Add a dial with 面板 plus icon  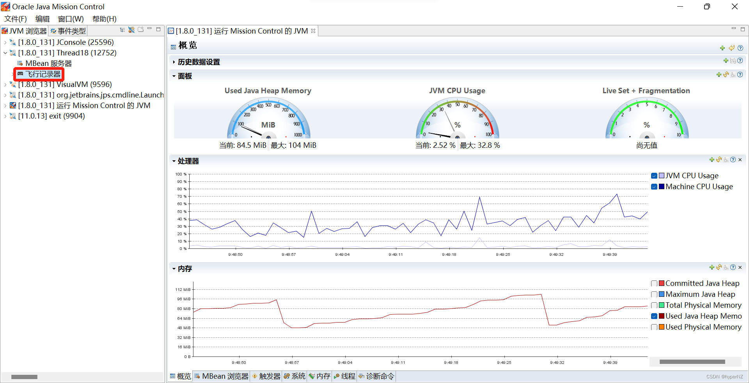pos(719,74)
